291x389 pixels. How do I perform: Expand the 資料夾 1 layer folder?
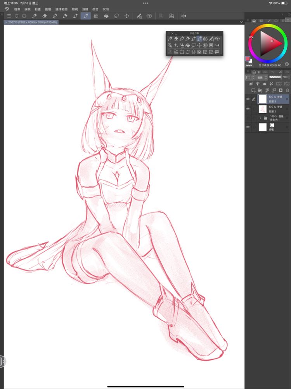tap(260, 118)
